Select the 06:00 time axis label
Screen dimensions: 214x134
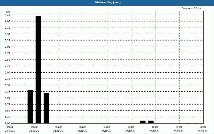(x=58, y=127)
